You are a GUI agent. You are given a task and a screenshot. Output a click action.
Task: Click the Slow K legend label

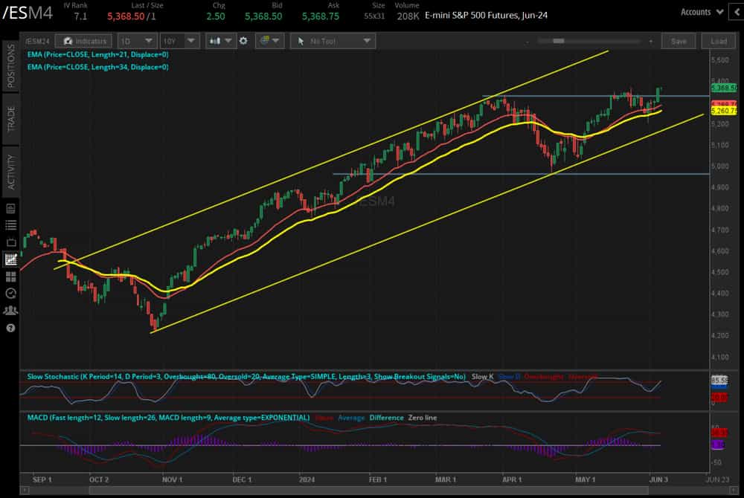(x=483, y=377)
